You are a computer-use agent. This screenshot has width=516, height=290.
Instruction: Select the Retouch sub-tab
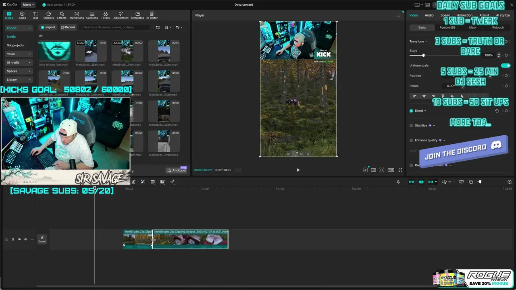click(498, 27)
